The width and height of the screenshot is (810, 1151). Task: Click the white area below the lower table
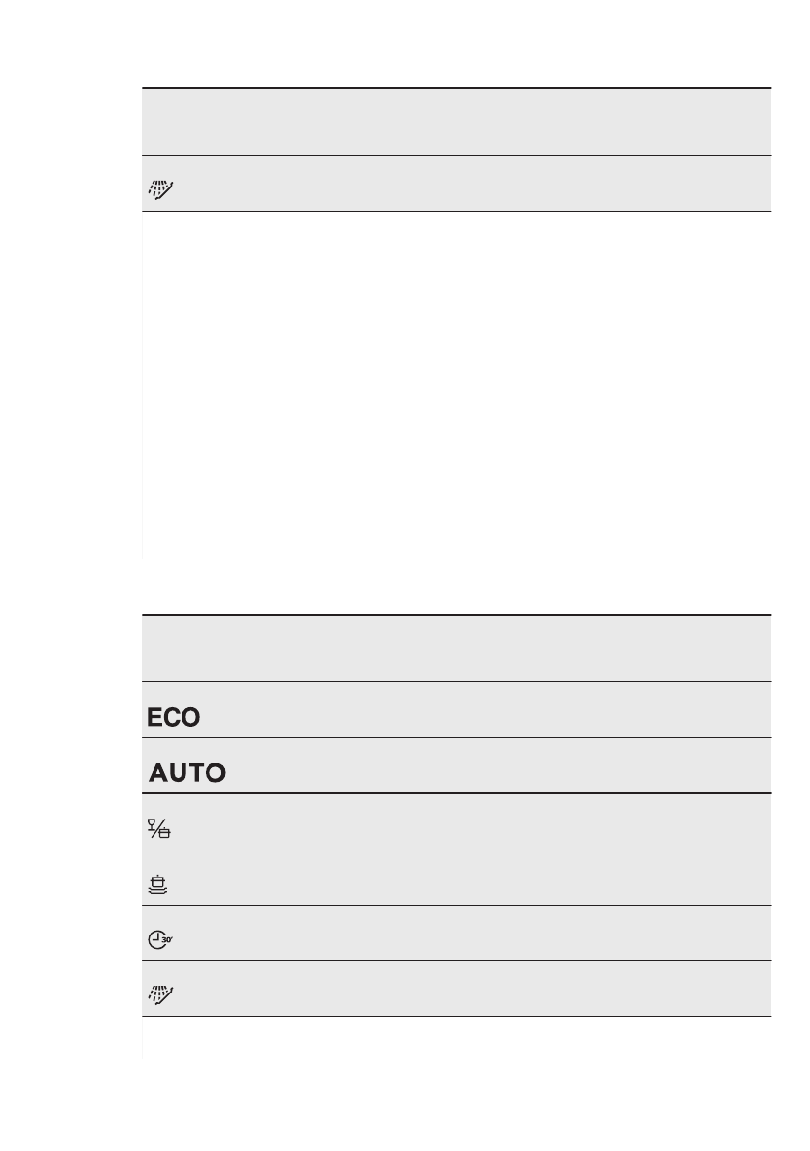pos(457,1082)
